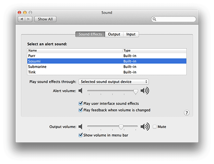Click the help question mark button
Image resolution: width=214 pixels, height=164 pixels.
coord(187,113)
